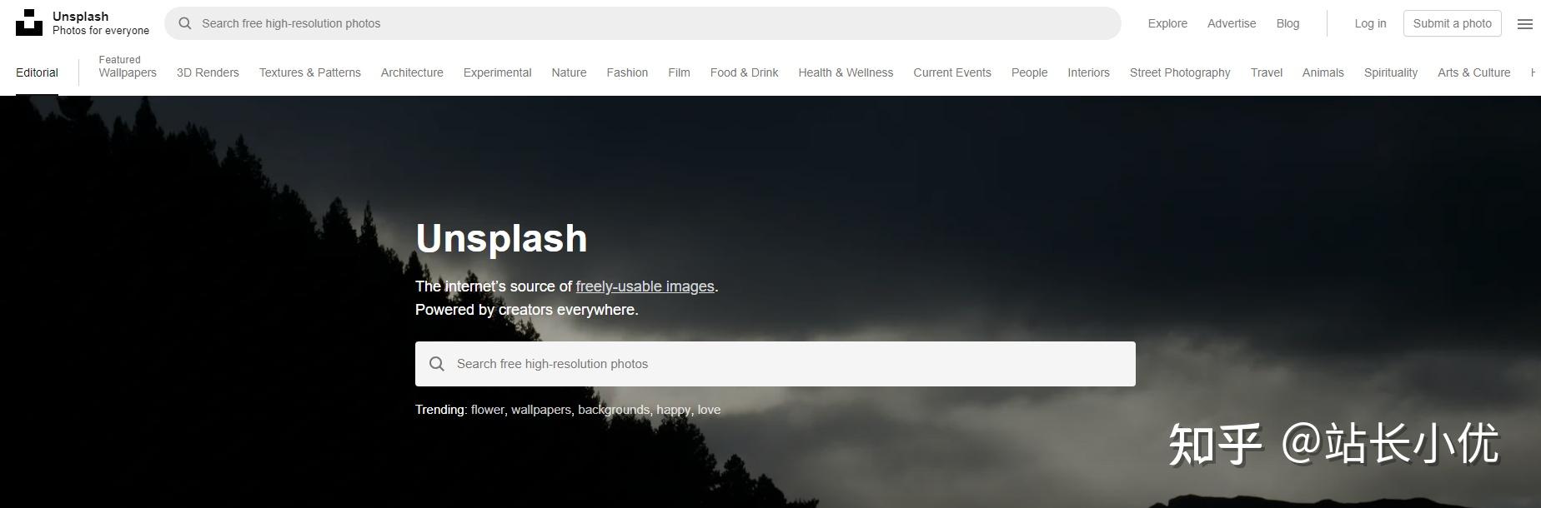
Task: Click the Submit a photo button
Action: [1452, 23]
